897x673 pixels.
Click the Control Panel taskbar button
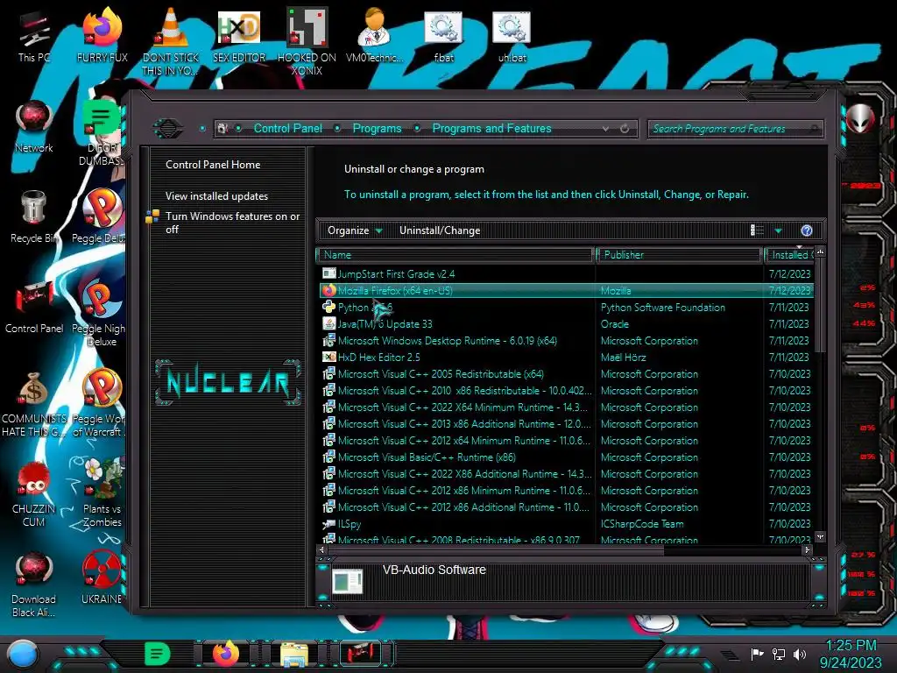[x=361, y=653]
